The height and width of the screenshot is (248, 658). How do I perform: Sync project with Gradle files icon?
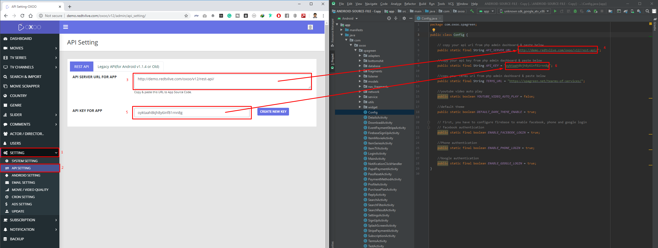point(626,11)
